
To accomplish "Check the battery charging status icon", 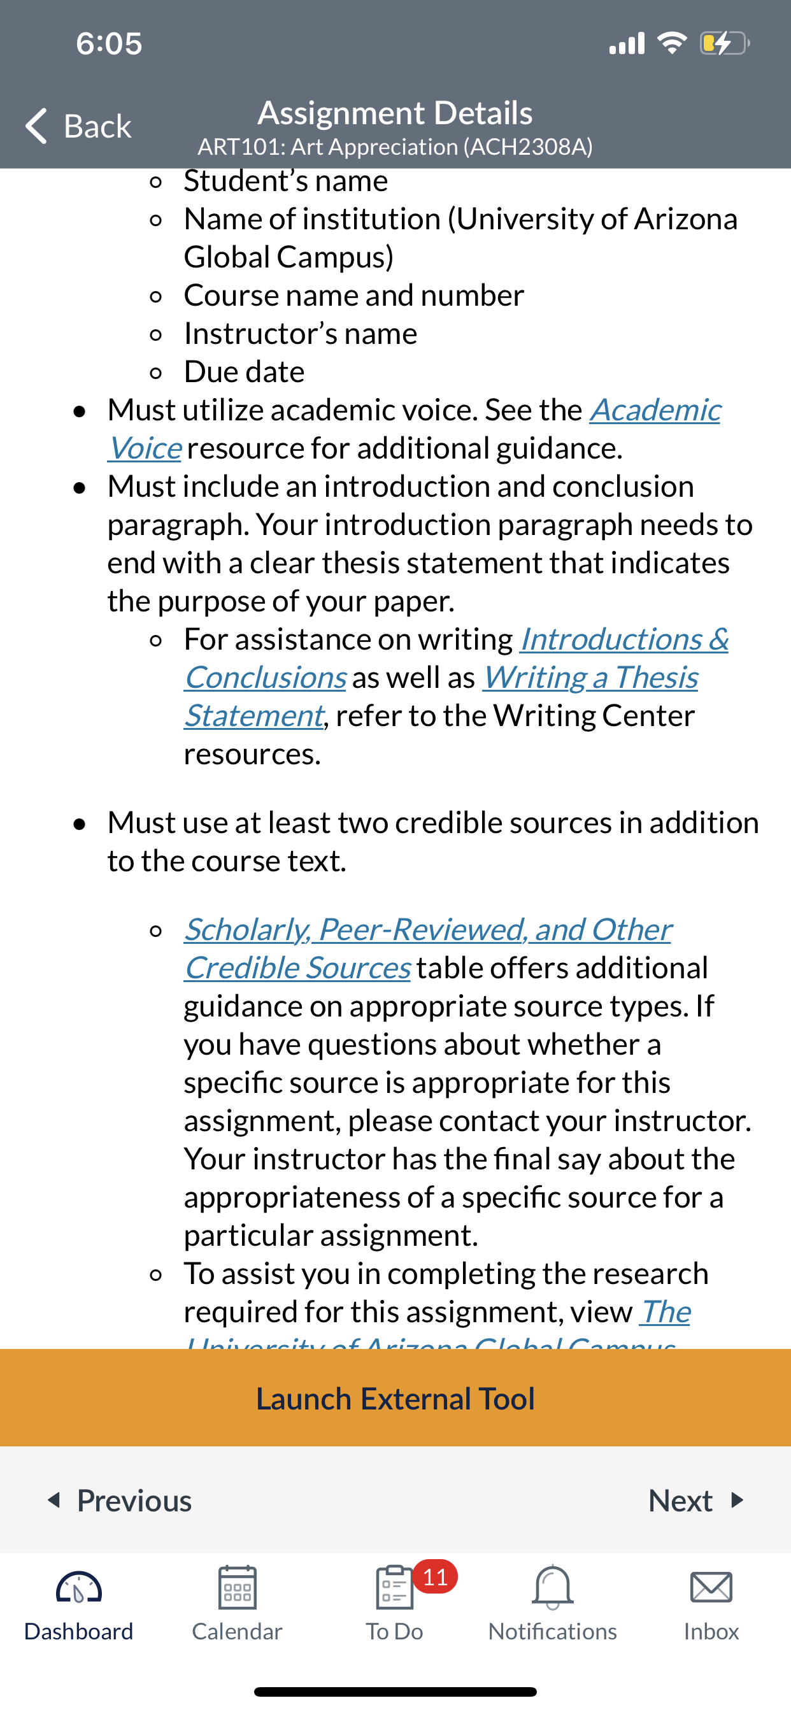I will (725, 43).
